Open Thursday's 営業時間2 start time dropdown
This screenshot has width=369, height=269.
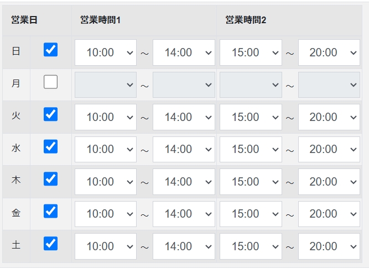(251, 182)
